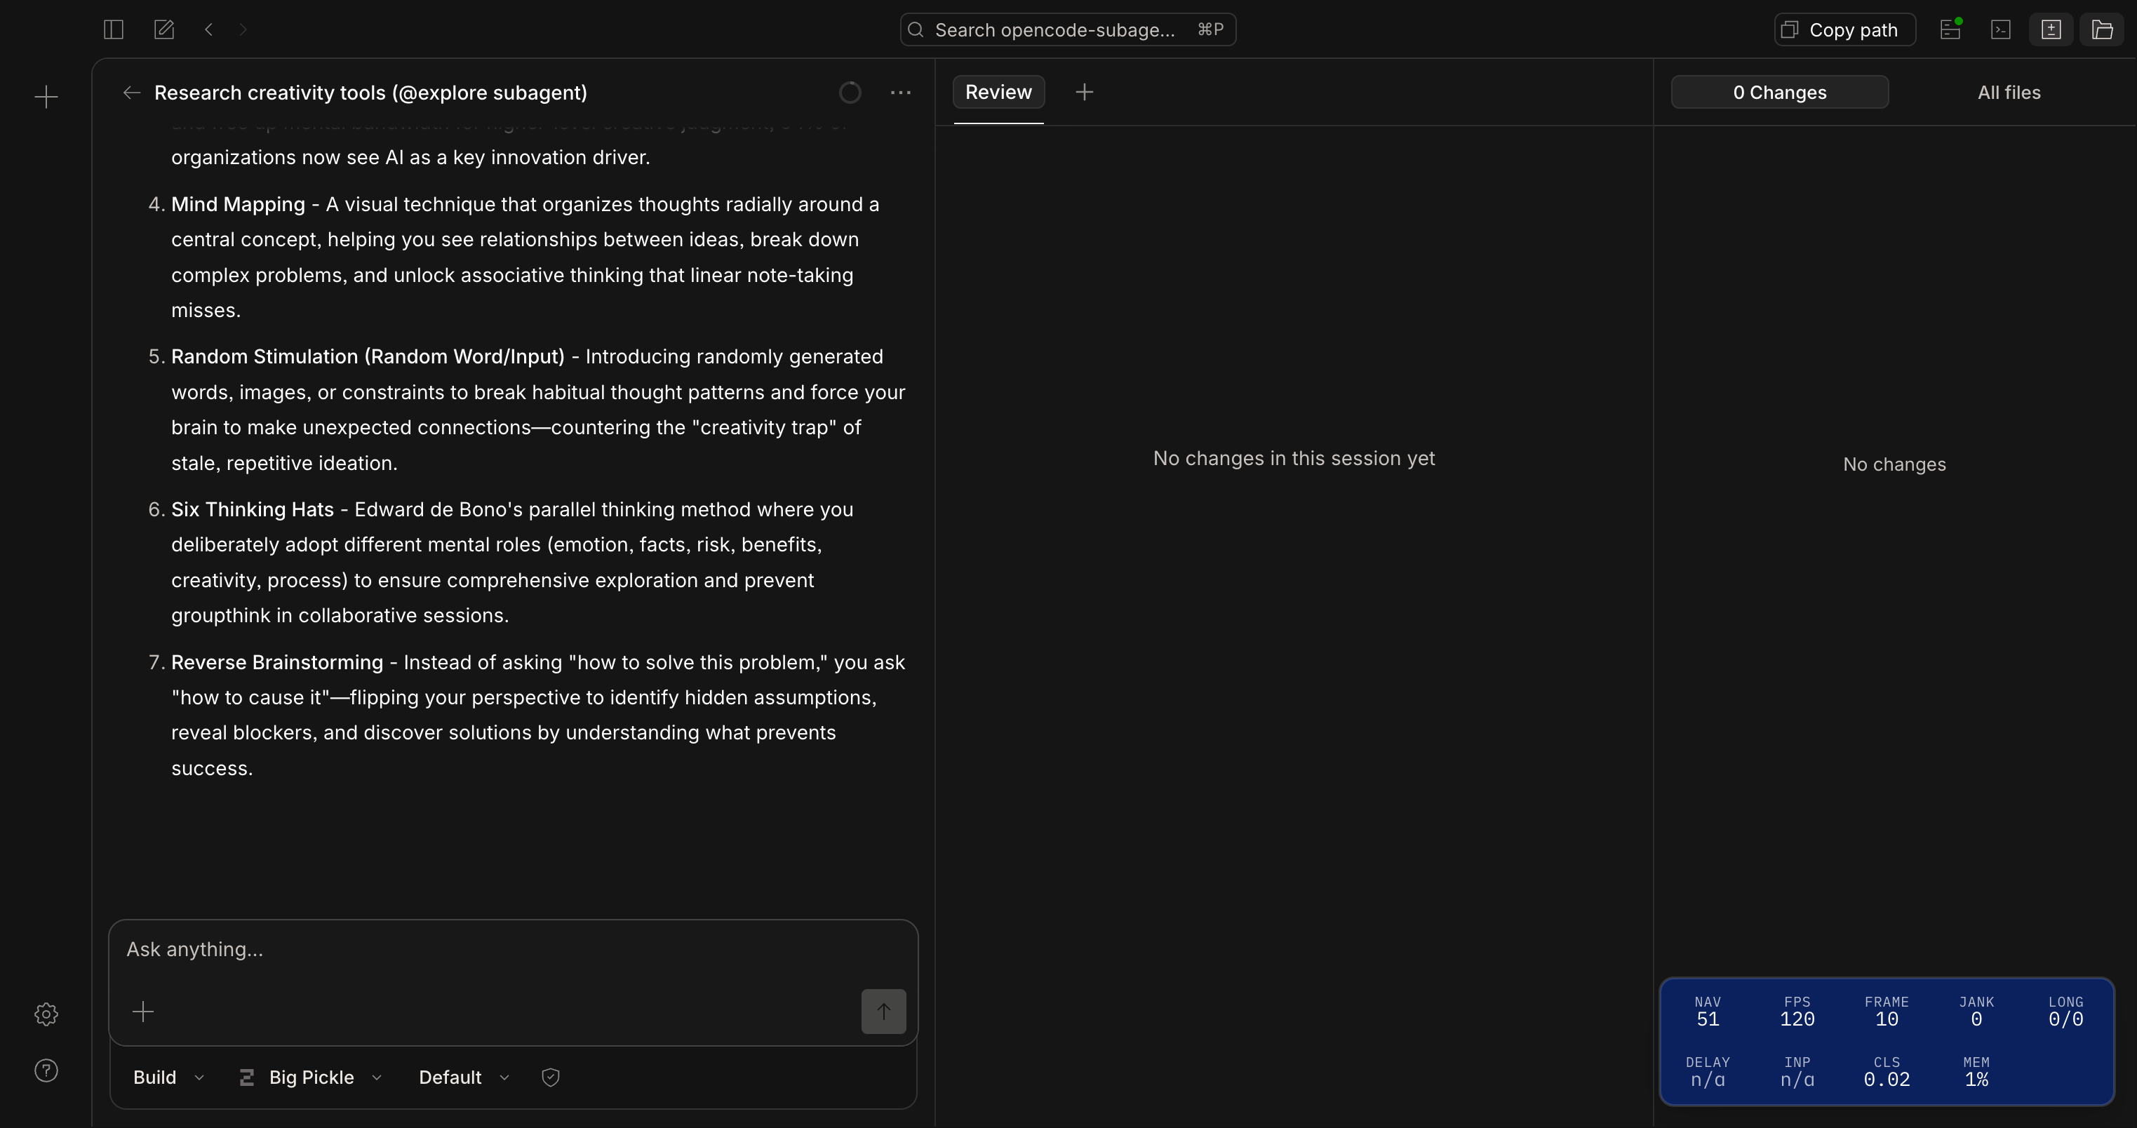Expand the Default variant dropdown

[463, 1077]
